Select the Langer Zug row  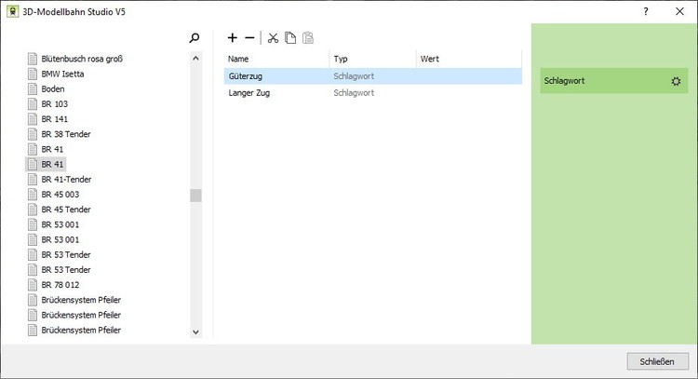click(x=372, y=93)
